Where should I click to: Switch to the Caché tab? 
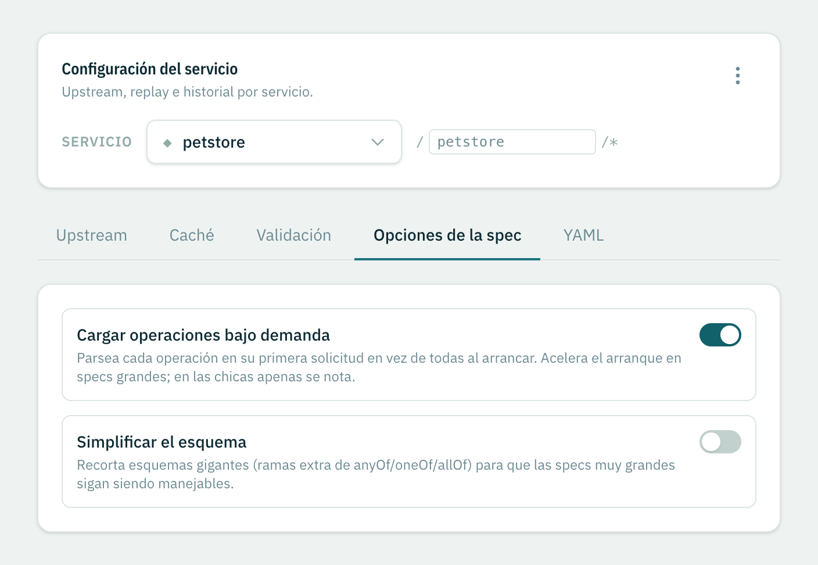tap(192, 235)
